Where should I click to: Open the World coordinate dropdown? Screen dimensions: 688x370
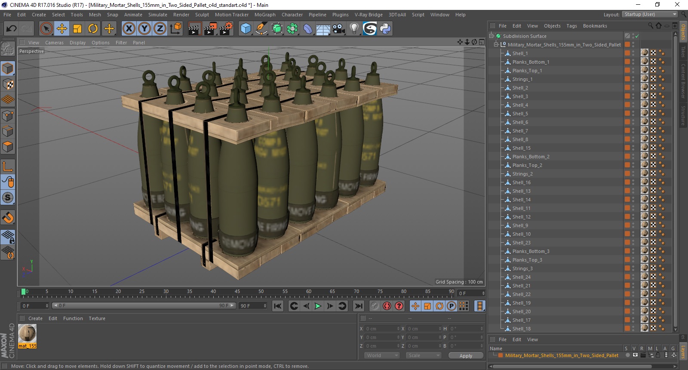pos(382,355)
